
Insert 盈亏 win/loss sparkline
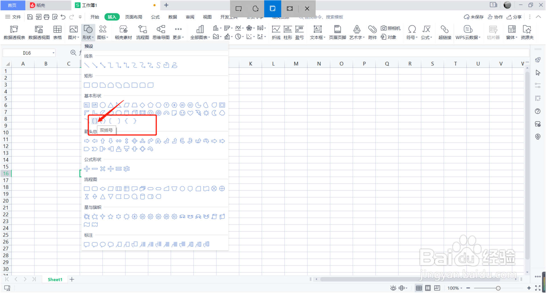click(x=299, y=32)
